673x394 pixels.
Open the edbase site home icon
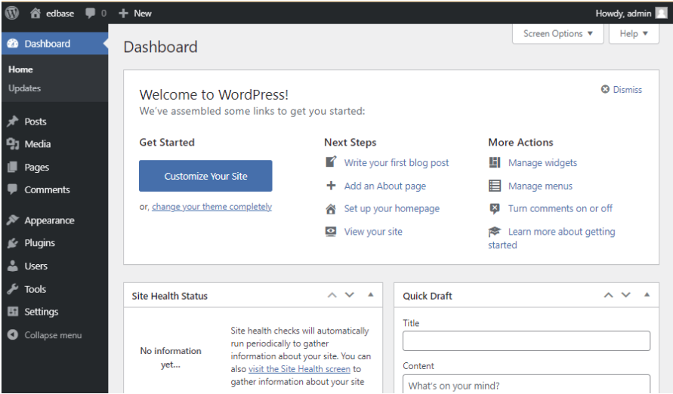(x=36, y=14)
